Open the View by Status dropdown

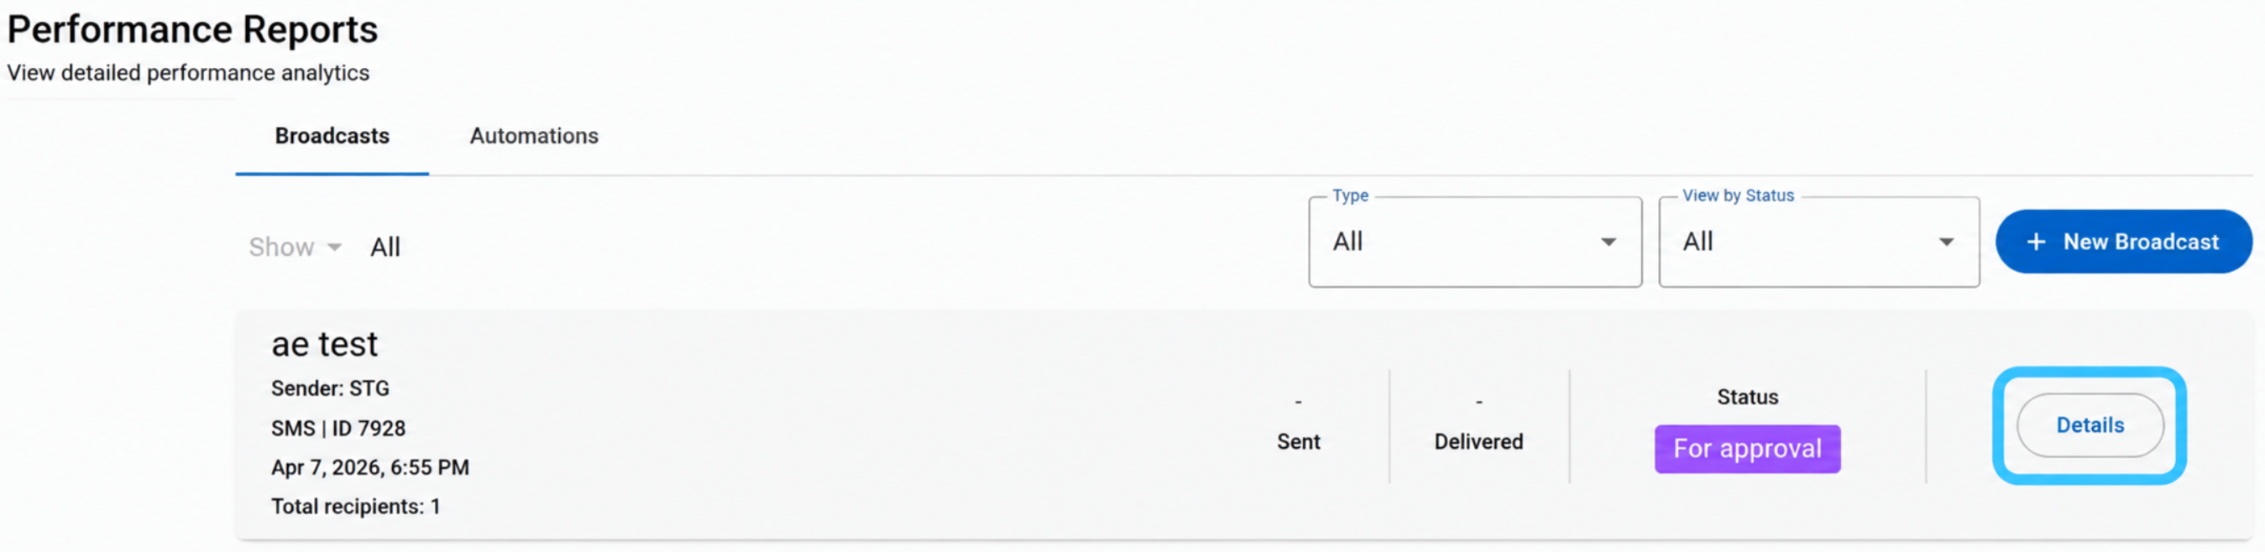[1818, 242]
